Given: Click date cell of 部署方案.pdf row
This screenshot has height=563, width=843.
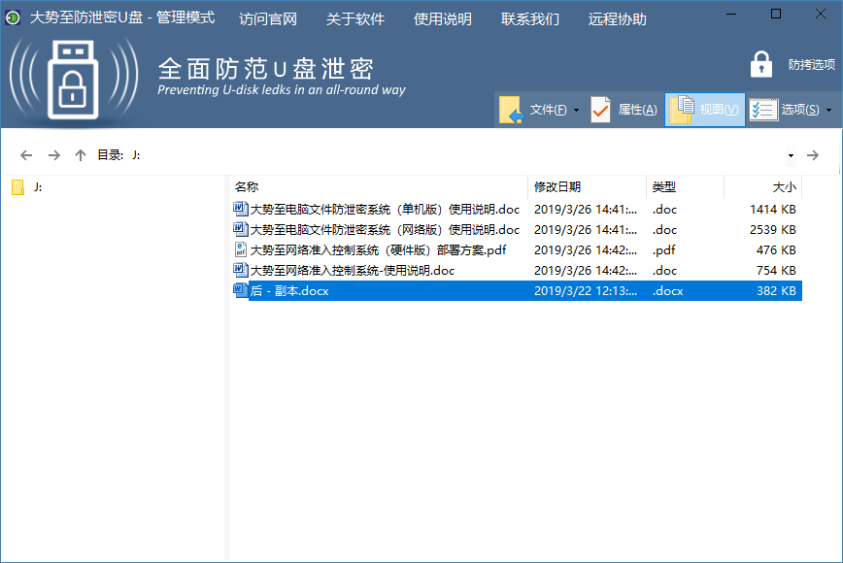Looking at the screenshot, I should click(x=586, y=249).
